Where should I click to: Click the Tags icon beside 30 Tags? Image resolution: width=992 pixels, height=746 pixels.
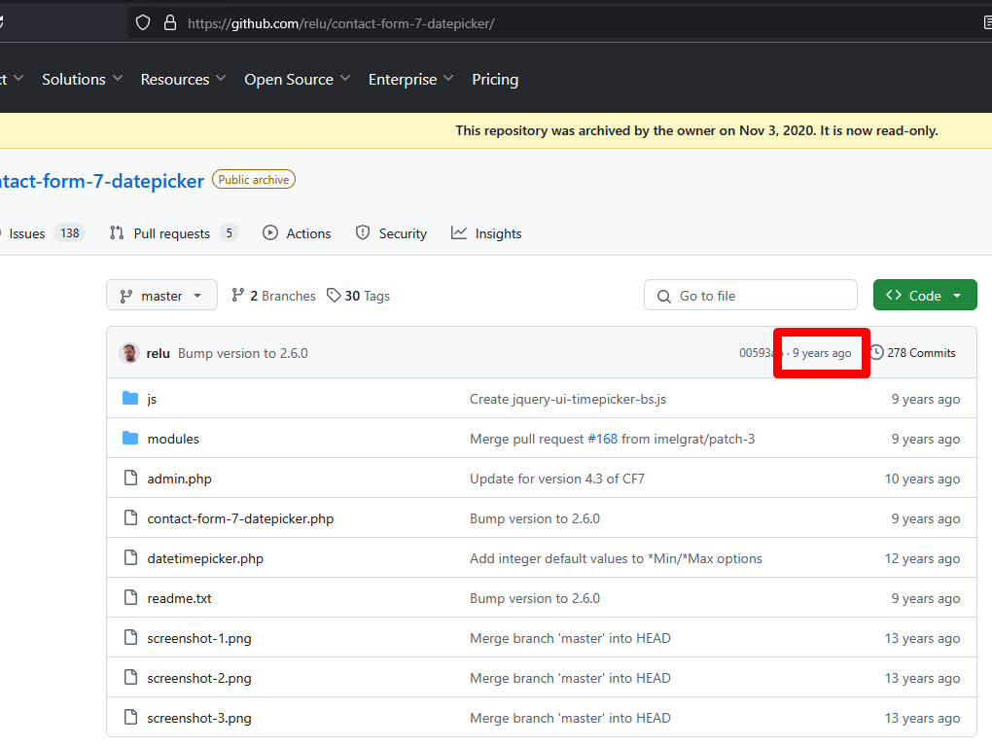(334, 296)
